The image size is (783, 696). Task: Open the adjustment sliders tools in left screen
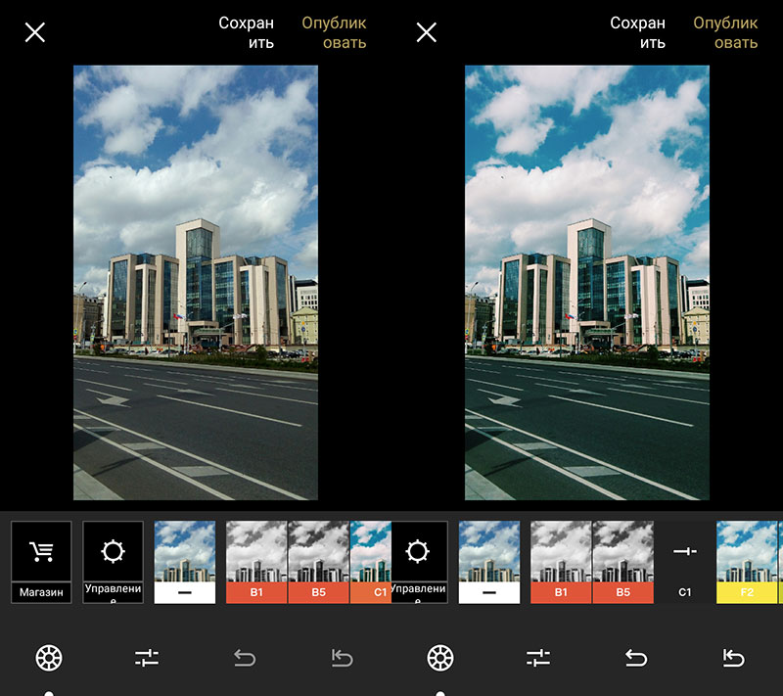[147, 658]
